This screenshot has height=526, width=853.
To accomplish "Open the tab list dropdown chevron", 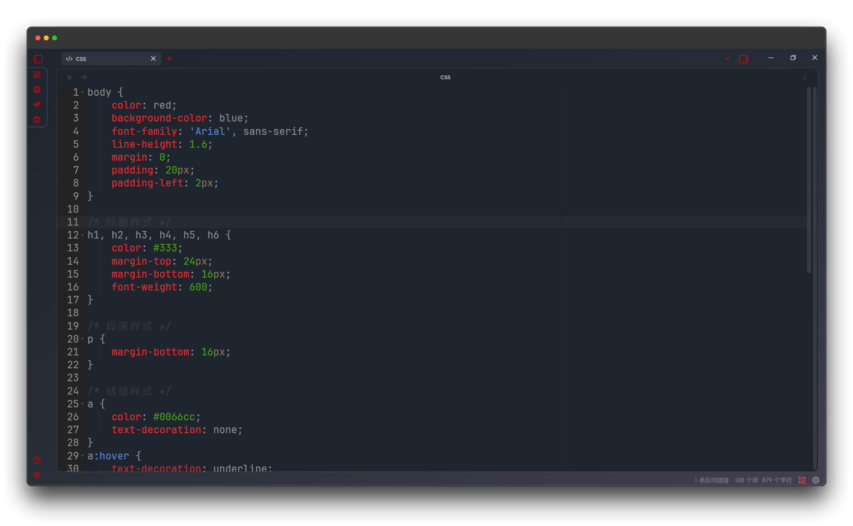I will [x=727, y=59].
